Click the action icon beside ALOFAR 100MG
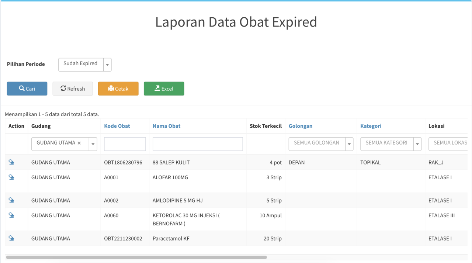 pos(11,177)
